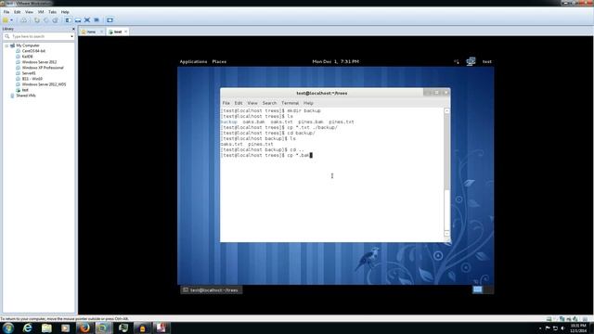
Task: Select the CentOS 64-bit virtual machine
Action: [x=33, y=51]
